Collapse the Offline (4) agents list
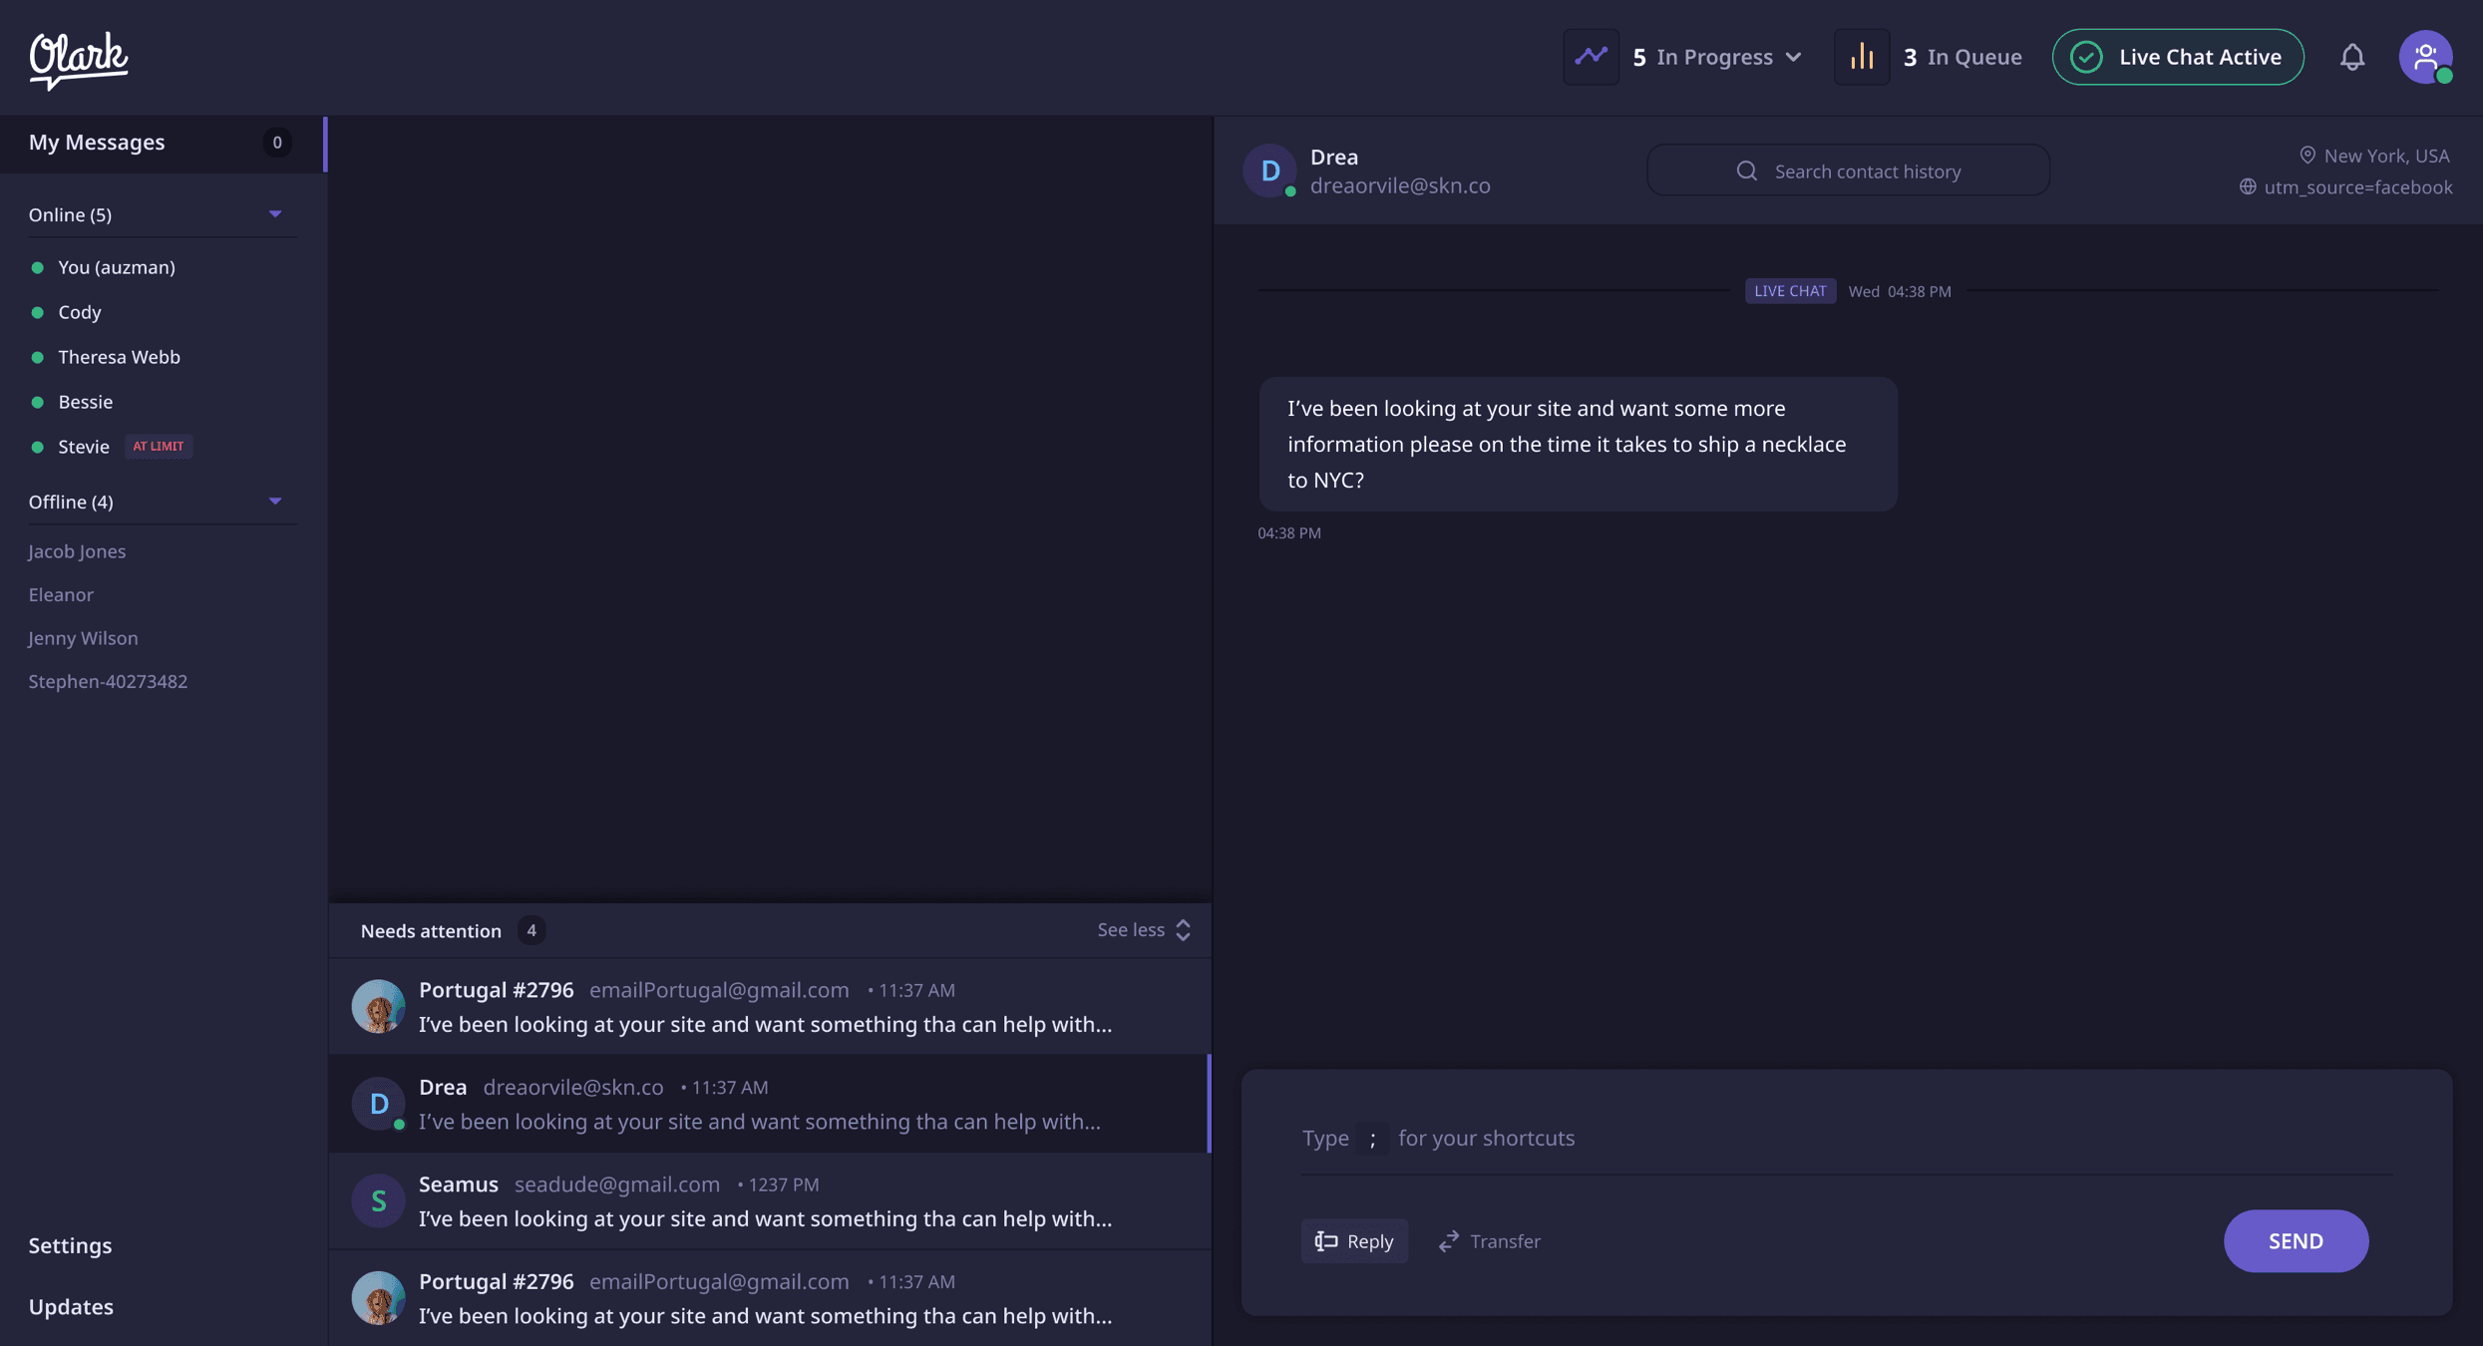This screenshot has height=1346, width=2483. (275, 502)
